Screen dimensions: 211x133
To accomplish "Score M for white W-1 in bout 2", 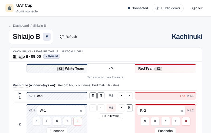I will coord(37,121).
